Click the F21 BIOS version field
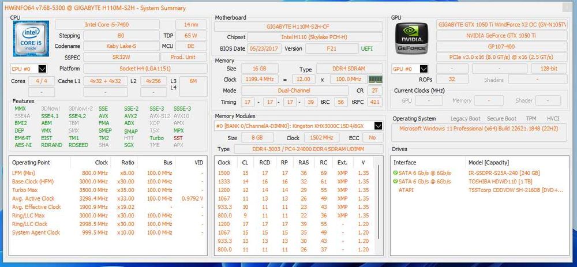Viewport: 577px width, 267px height. click(332, 48)
